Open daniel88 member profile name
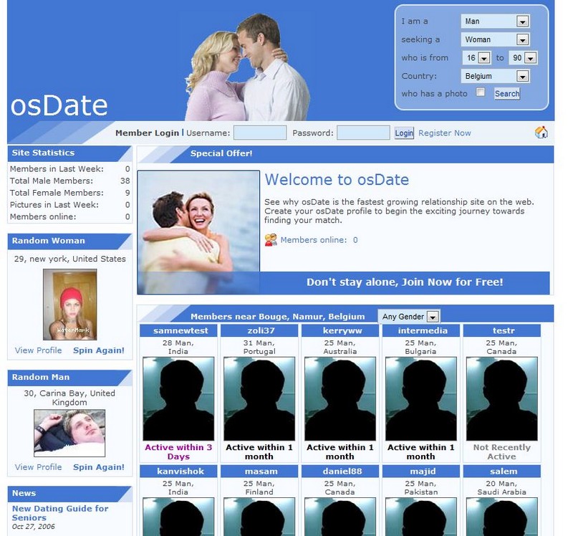The width and height of the screenshot is (573, 536). coord(342,472)
